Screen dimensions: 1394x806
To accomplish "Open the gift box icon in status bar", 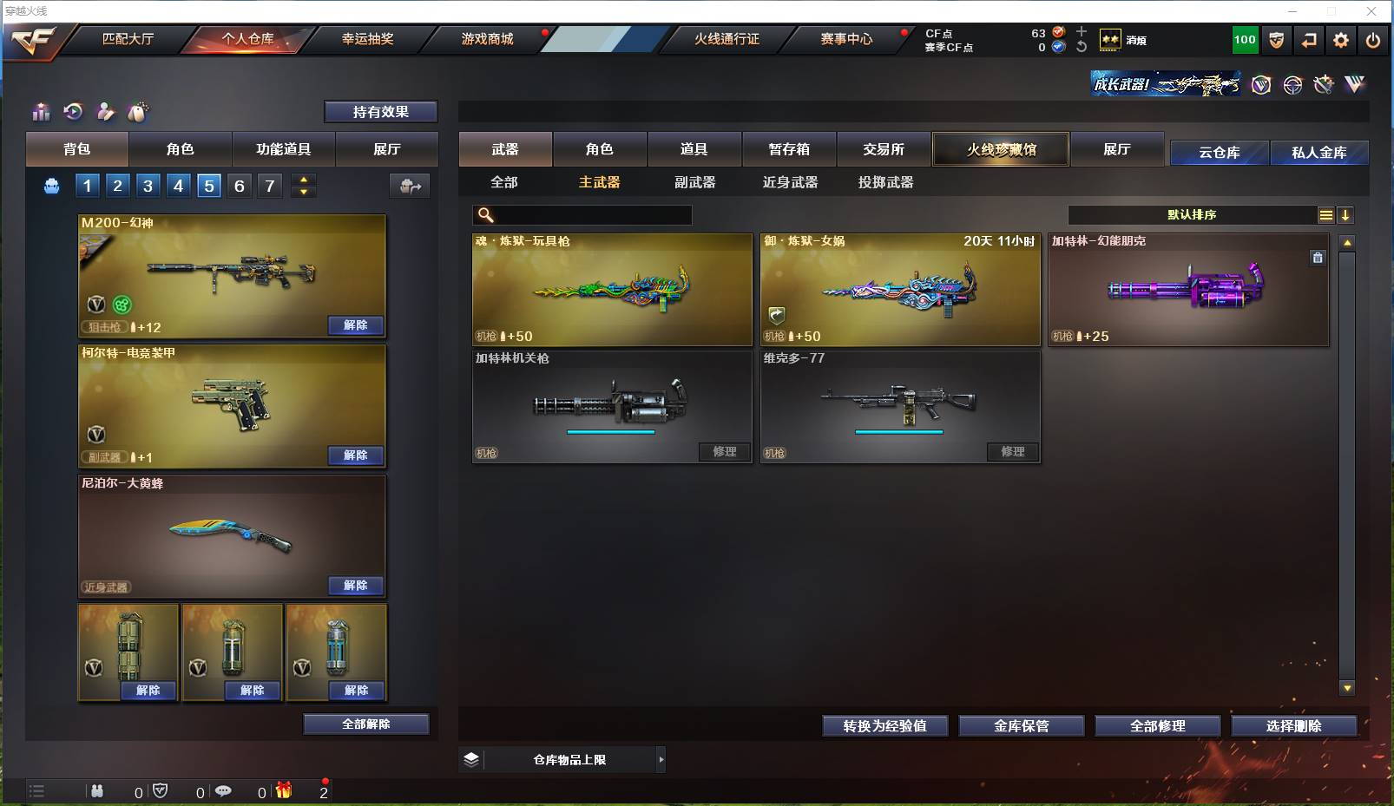I will pos(284,790).
